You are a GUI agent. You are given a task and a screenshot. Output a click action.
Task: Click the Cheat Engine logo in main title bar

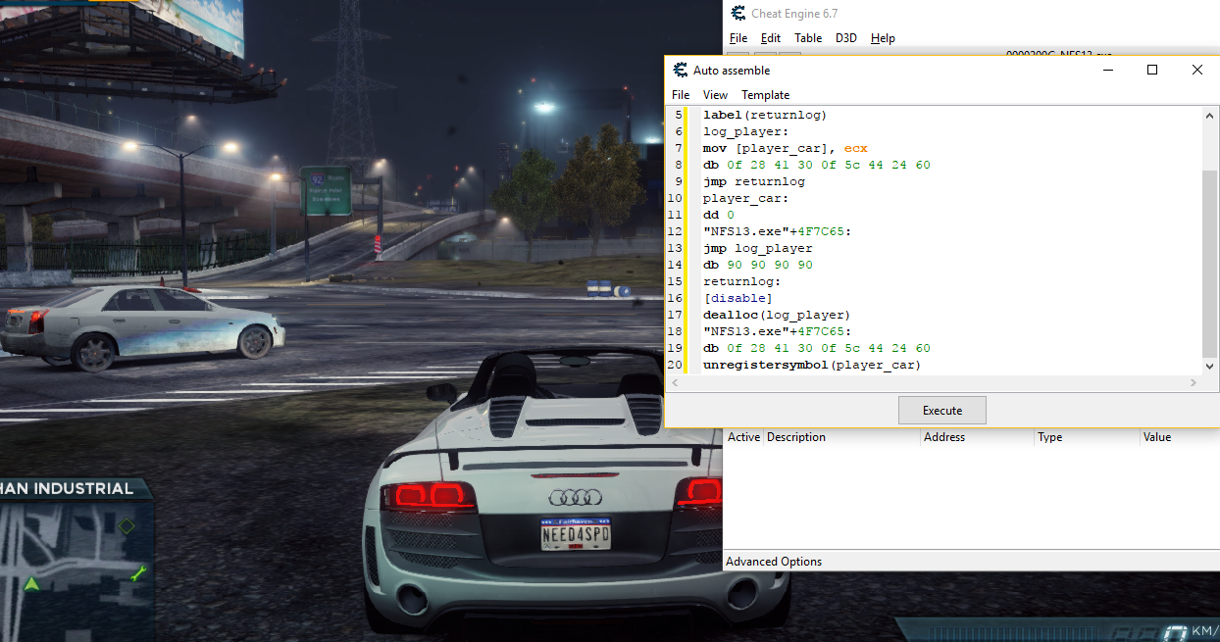pos(737,14)
